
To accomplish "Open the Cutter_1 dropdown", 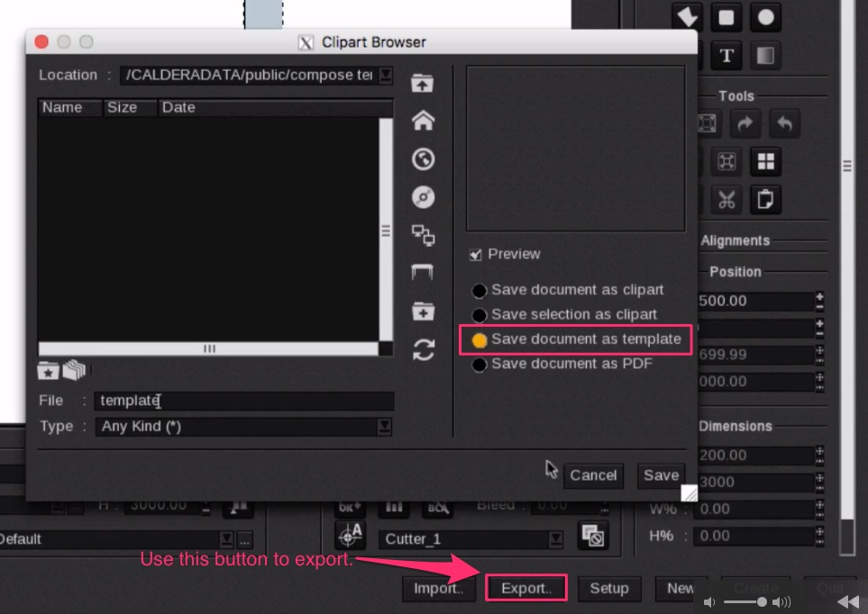I will click(x=557, y=539).
